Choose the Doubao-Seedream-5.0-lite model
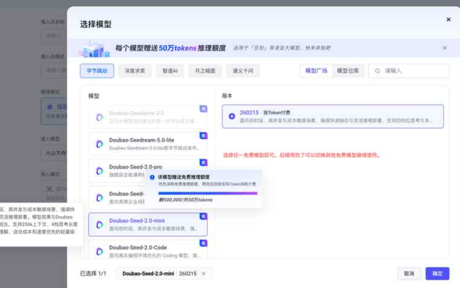The image size is (460, 288). click(x=148, y=143)
